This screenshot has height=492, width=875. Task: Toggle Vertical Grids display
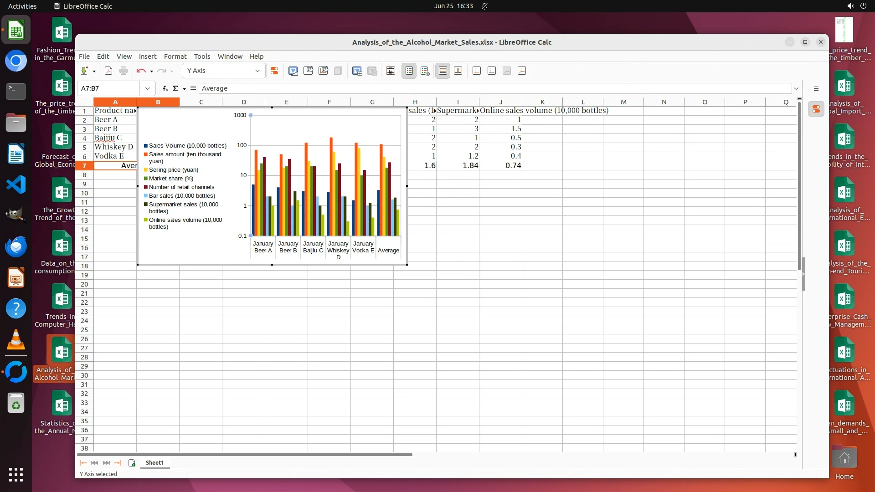[x=458, y=71]
